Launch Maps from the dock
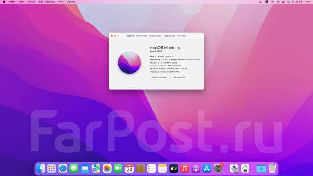Viewport: 313px width, 176px height. coord(96,168)
